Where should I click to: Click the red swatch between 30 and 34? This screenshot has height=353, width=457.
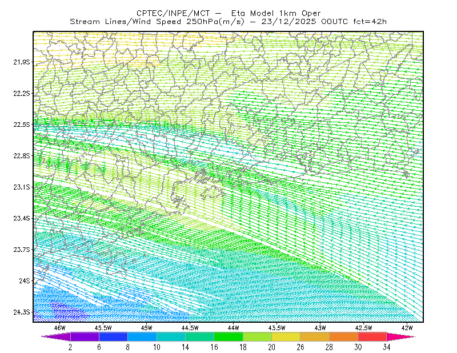372,336
